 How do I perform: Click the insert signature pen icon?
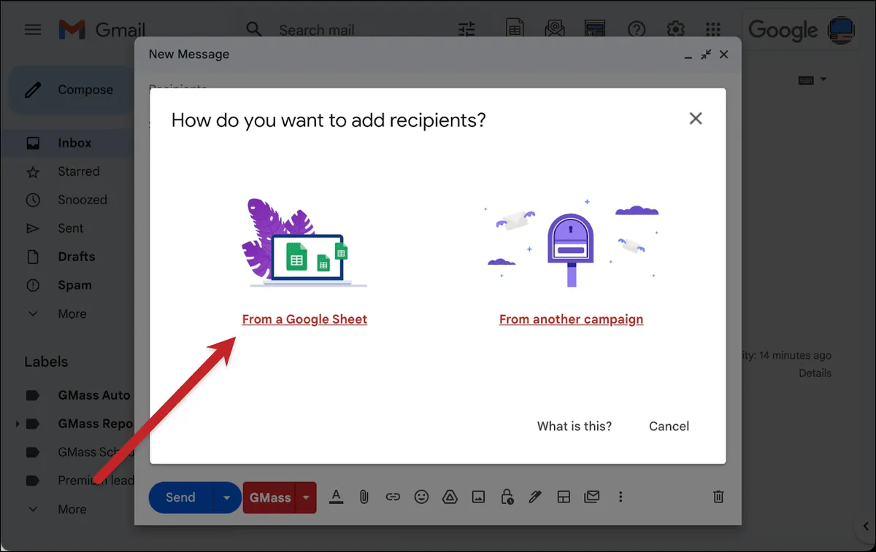(x=535, y=497)
